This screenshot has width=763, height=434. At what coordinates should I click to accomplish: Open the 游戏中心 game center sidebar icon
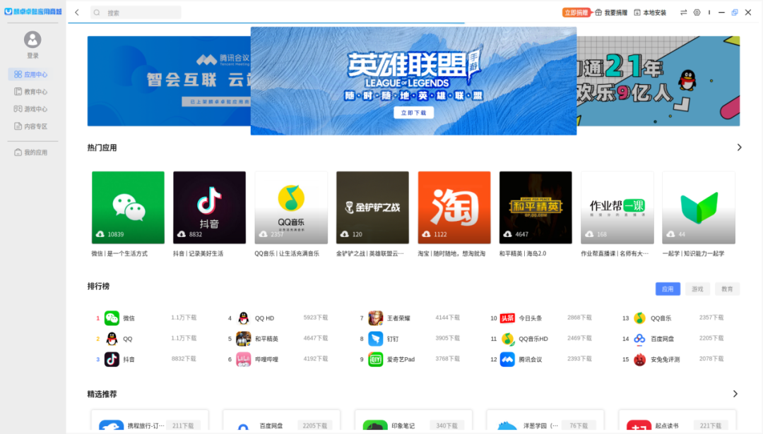coord(31,109)
